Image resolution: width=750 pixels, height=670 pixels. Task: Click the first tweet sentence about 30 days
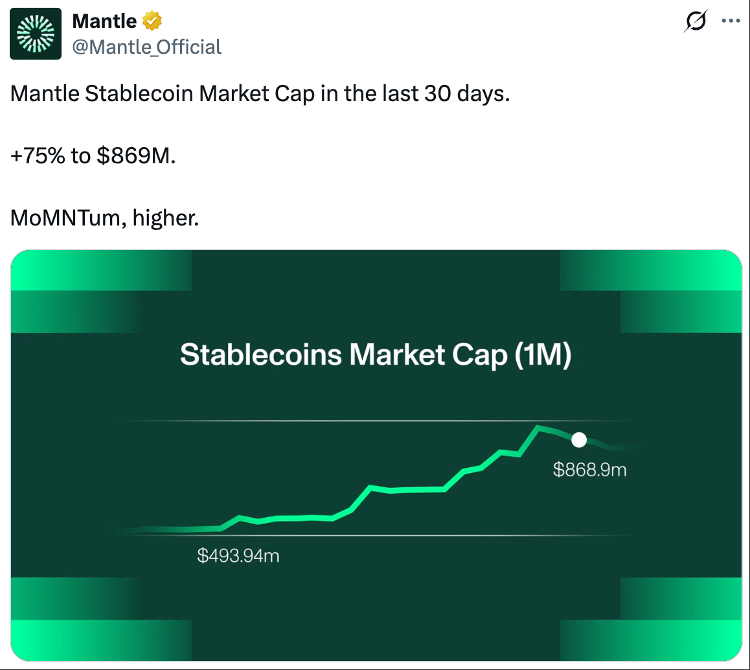tap(260, 95)
